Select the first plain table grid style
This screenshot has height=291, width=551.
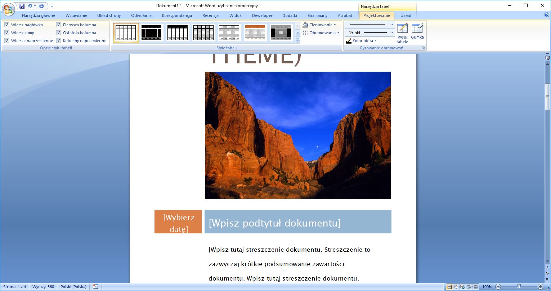126,33
